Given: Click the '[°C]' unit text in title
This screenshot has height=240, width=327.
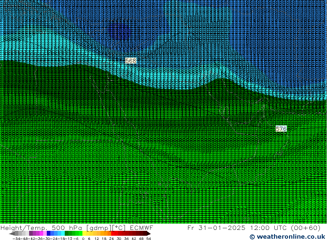Looking at the screenshot, I should point(119,228).
